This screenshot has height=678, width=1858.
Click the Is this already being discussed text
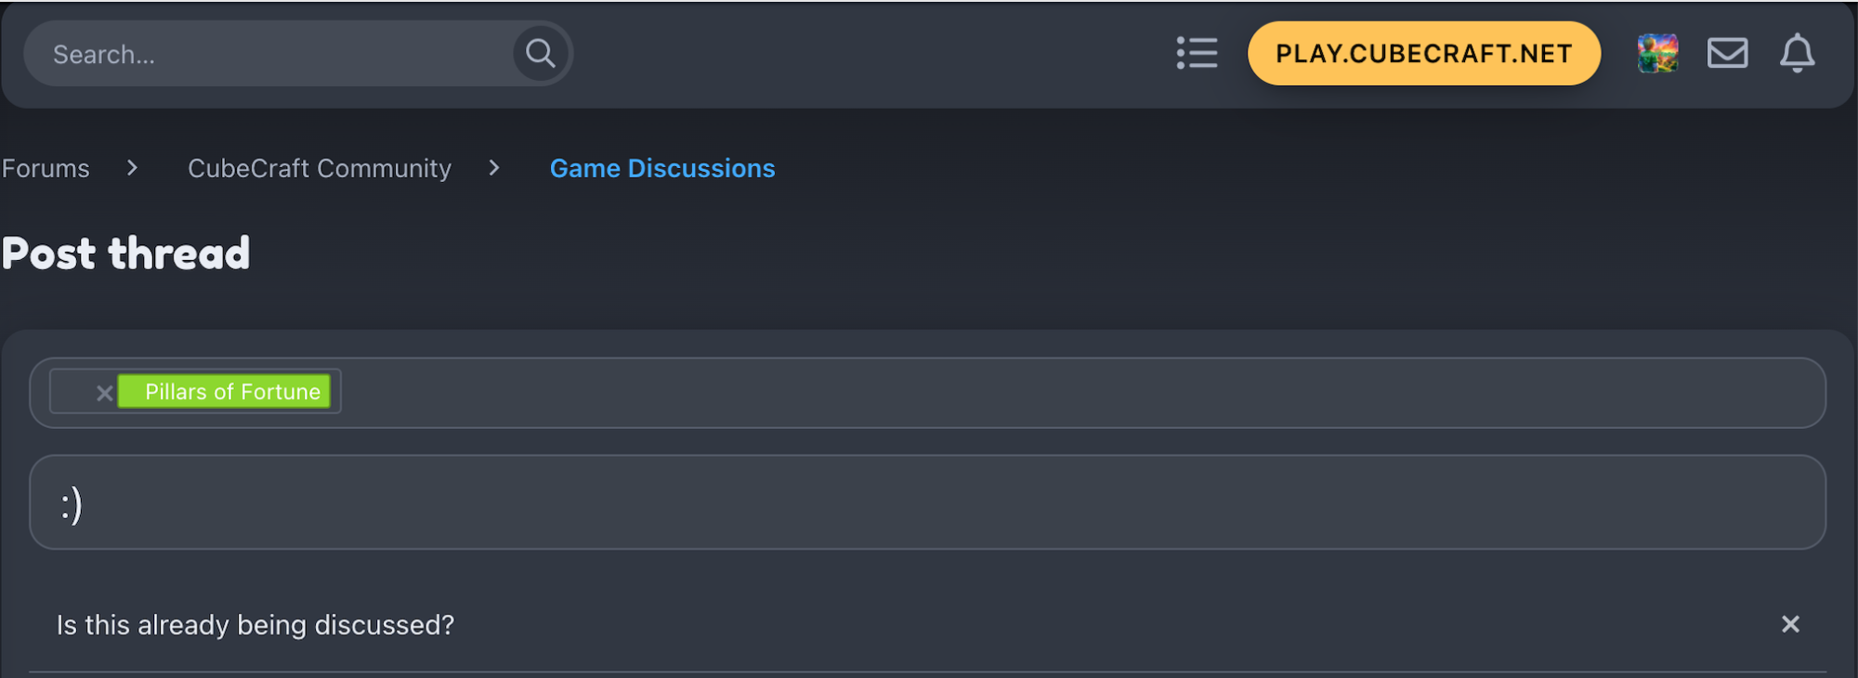coord(255,625)
